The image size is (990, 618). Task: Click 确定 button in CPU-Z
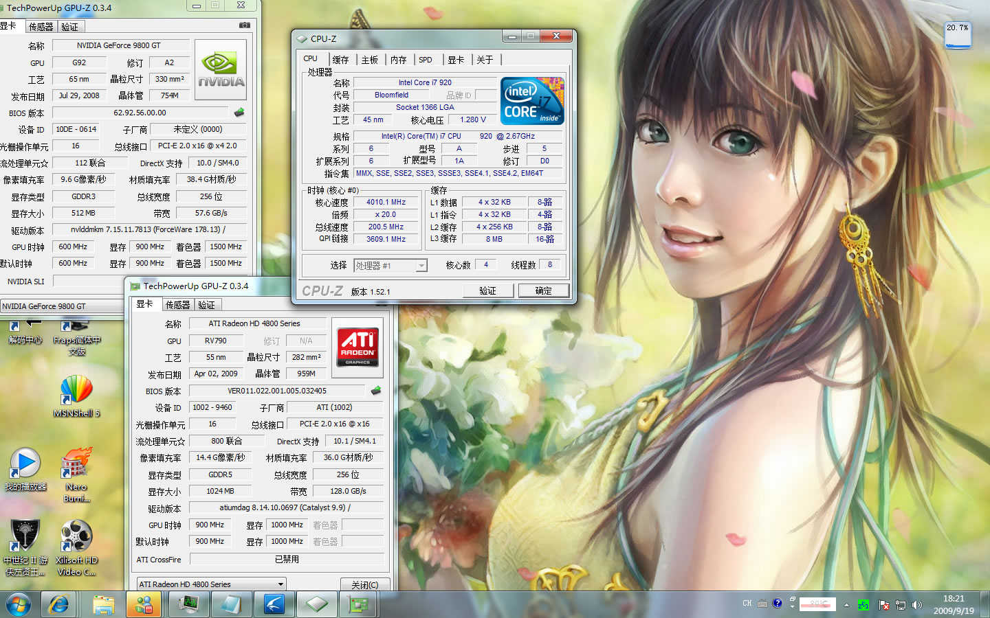[x=543, y=290]
